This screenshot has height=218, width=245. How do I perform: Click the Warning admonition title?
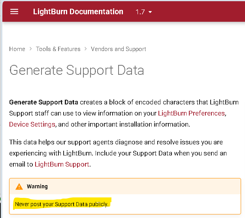[x=37, y=186]
